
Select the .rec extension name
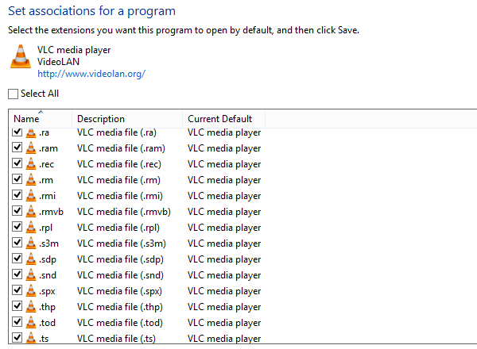[x=46, y=164]
